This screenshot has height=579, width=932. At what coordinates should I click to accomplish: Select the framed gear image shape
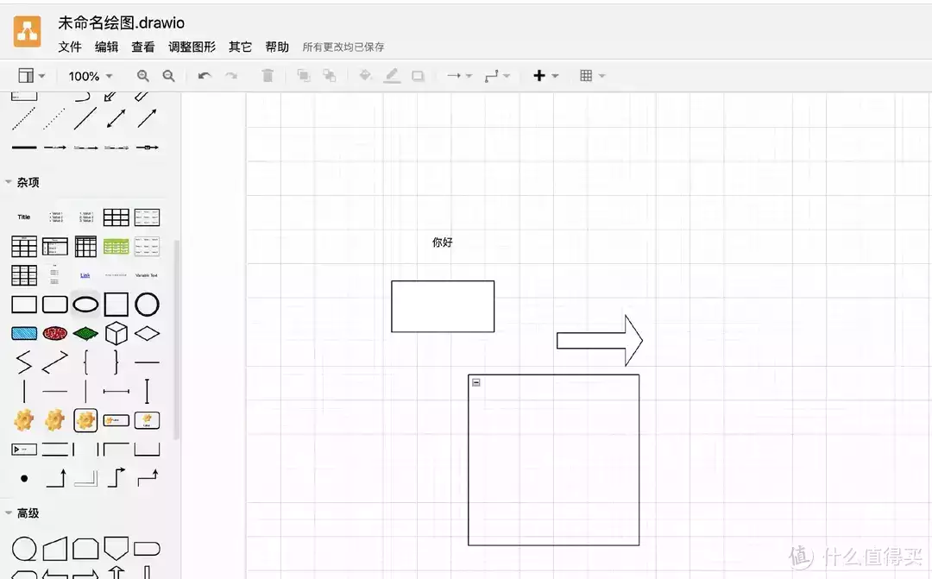[x=85, y=420]
